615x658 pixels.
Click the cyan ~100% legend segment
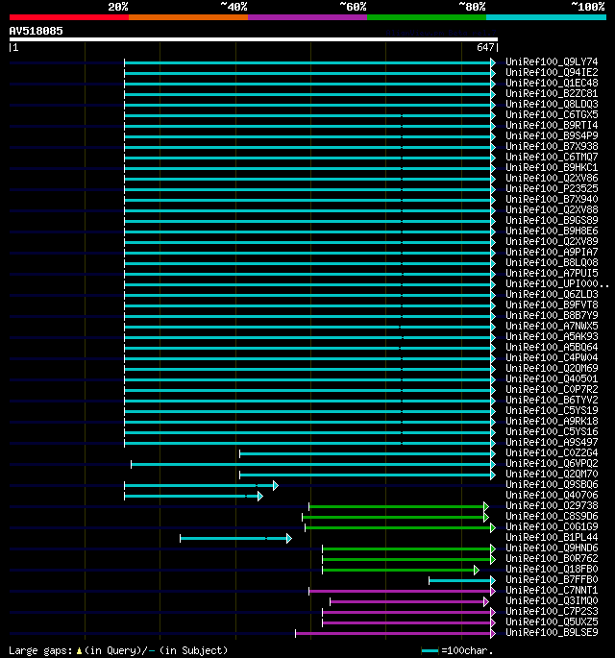click(546, 17)
